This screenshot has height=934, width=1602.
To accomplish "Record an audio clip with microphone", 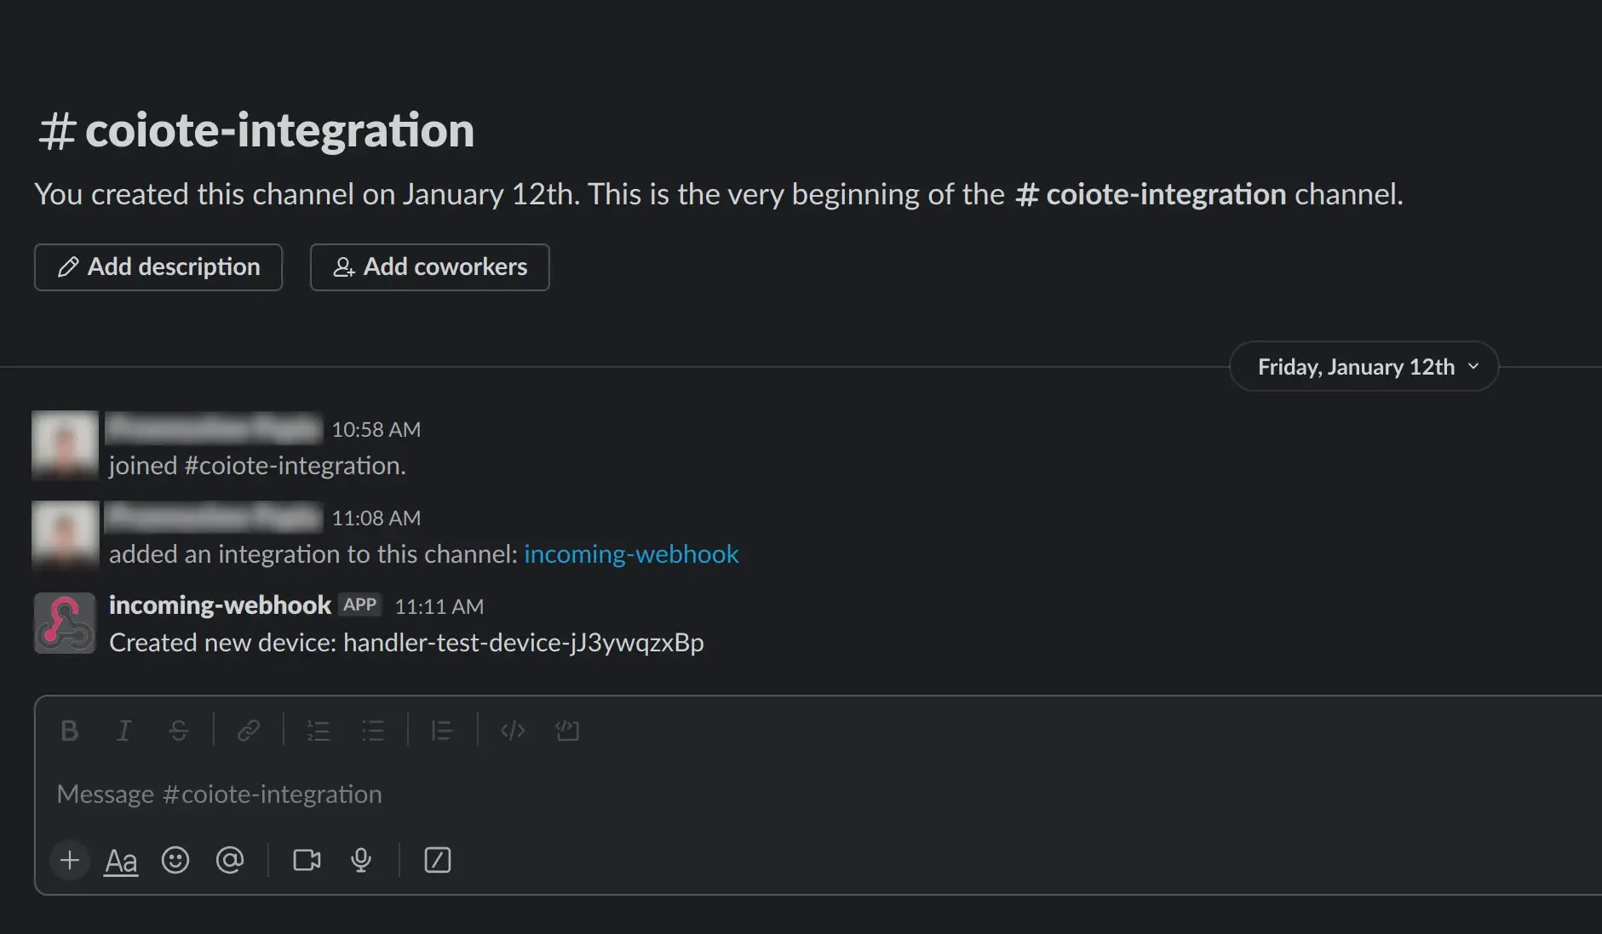I will (x=361, y=860).
